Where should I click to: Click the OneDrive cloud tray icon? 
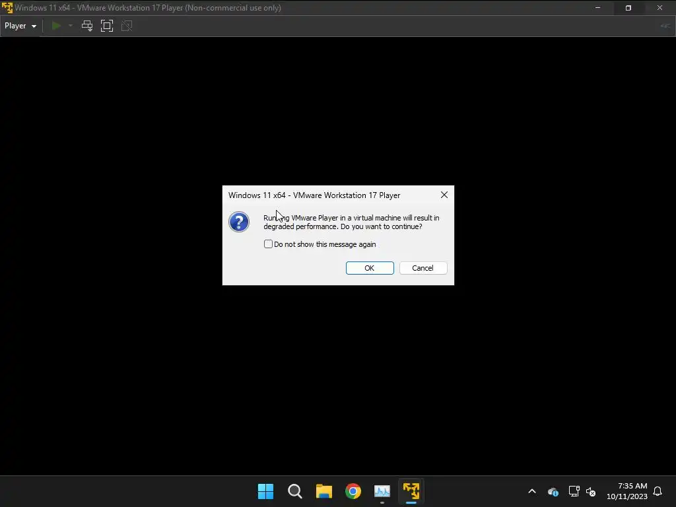[553, 491]
